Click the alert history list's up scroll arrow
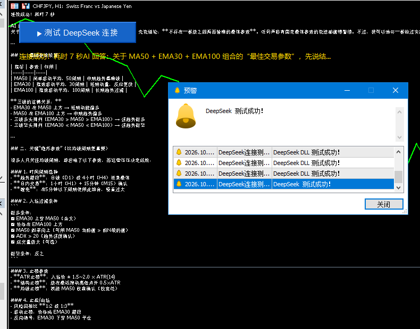 coord(398,152)
